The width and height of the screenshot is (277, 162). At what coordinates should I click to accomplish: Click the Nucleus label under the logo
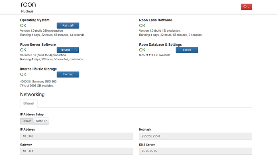[27, 11]
